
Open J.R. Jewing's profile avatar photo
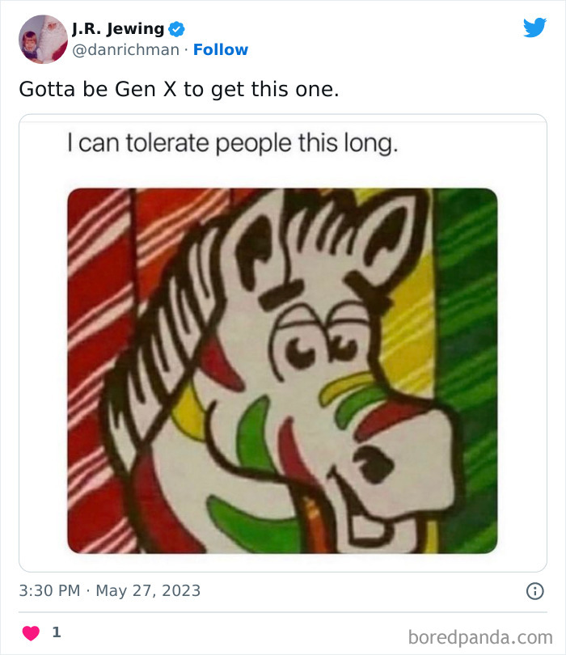click(x=43, y=40)
